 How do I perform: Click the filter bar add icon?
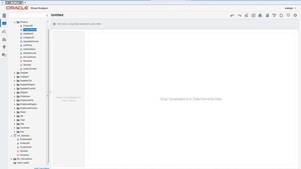(55, 24)
